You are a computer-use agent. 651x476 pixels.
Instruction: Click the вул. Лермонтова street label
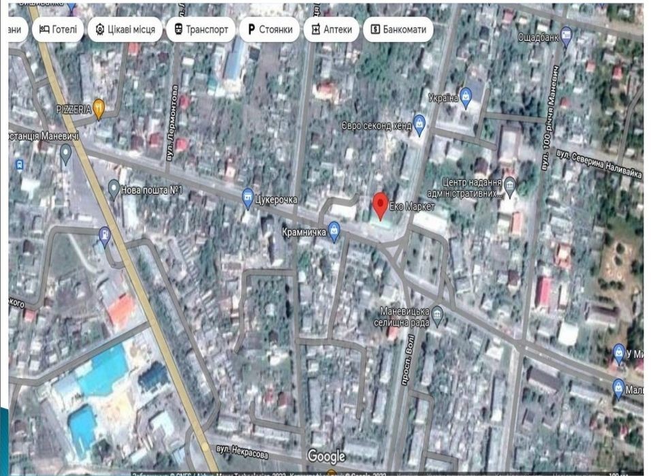point(172,123)
